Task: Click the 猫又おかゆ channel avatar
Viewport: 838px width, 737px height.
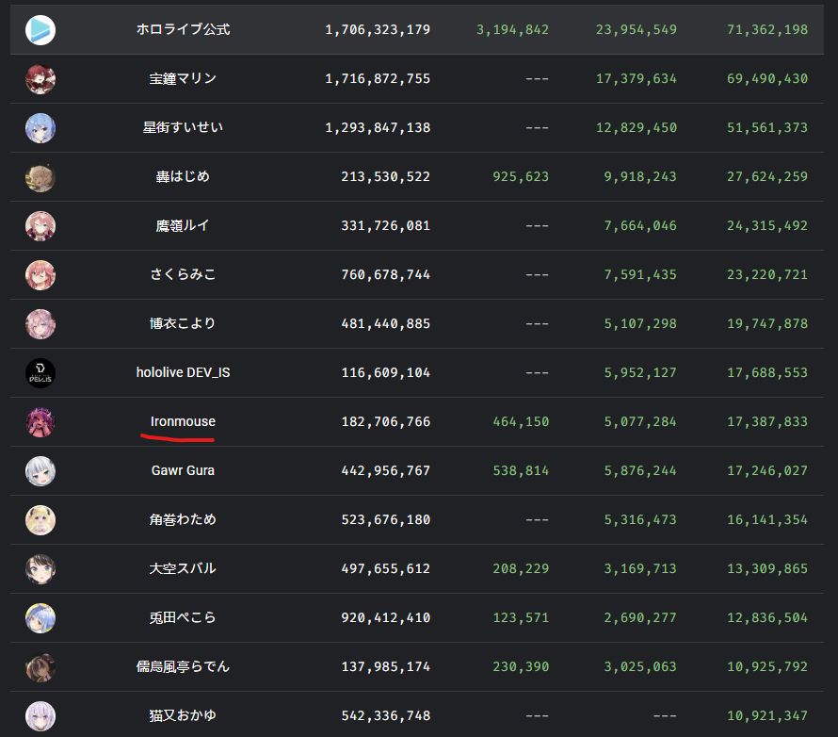Action: pyautogui.click(x=40, y=716)
